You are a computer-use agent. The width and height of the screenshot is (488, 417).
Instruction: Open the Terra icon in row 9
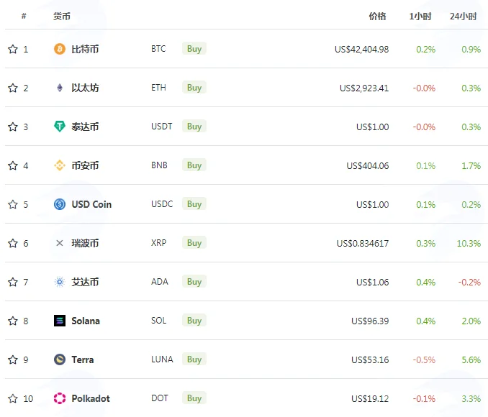[60, 359]
